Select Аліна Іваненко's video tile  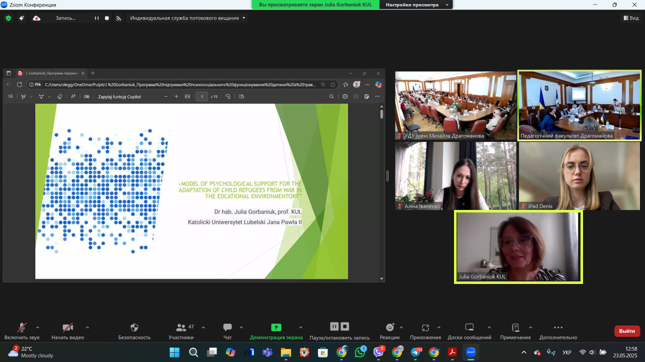tap(456, 176)
